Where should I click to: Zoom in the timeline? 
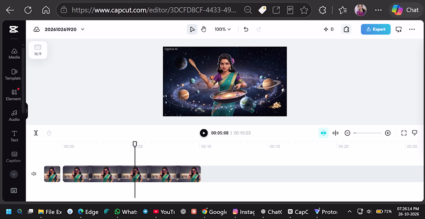pos(388,133)
